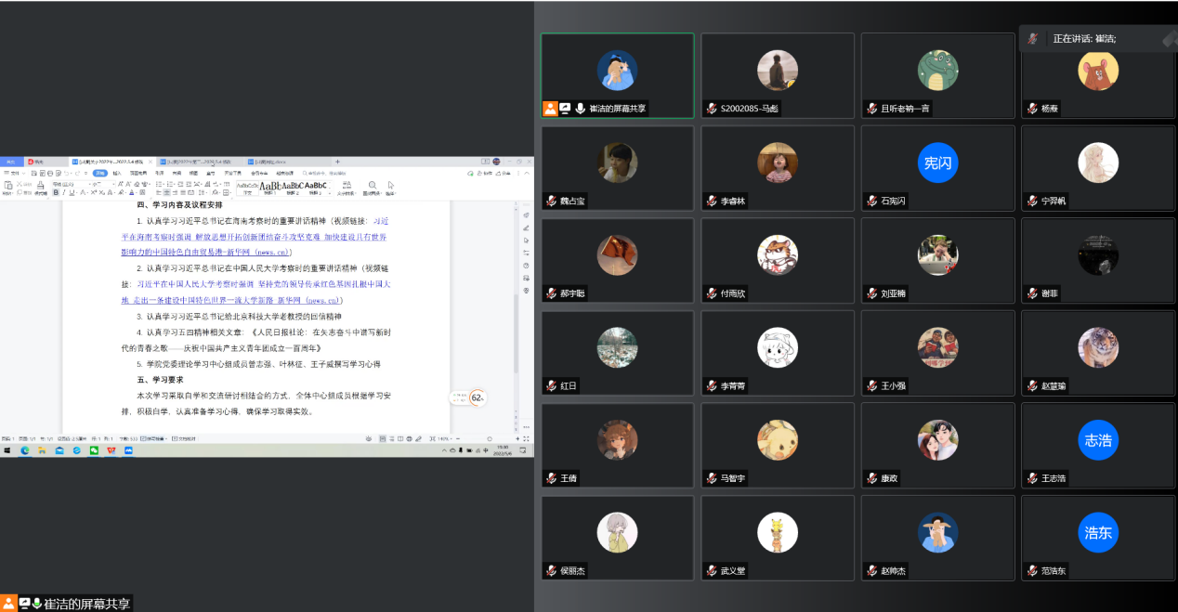
Task: Click the muted mic icon beside 魏占宝
Action: [552, 202]
